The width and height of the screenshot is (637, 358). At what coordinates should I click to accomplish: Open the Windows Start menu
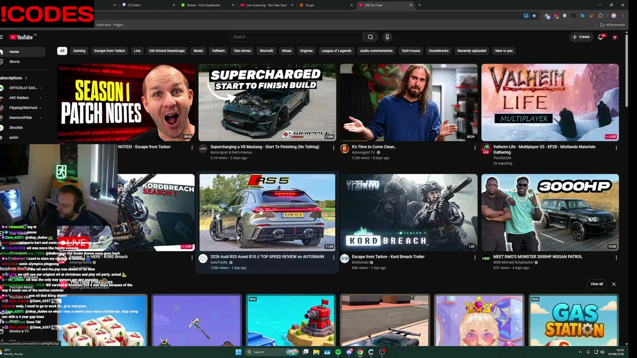[x=238, y=352]
